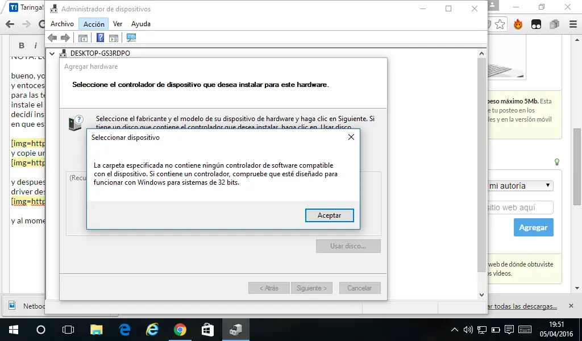Close the Chrome downloads bar
This screenshot has height=341, width=582.
pos(571,306)
